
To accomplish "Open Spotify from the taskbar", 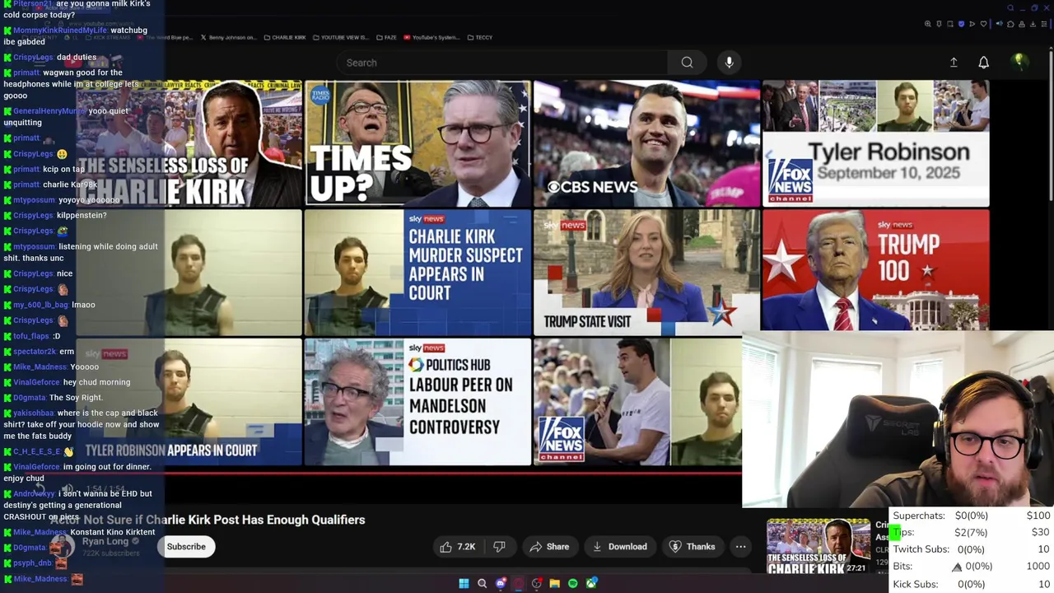I will (573, 583).
